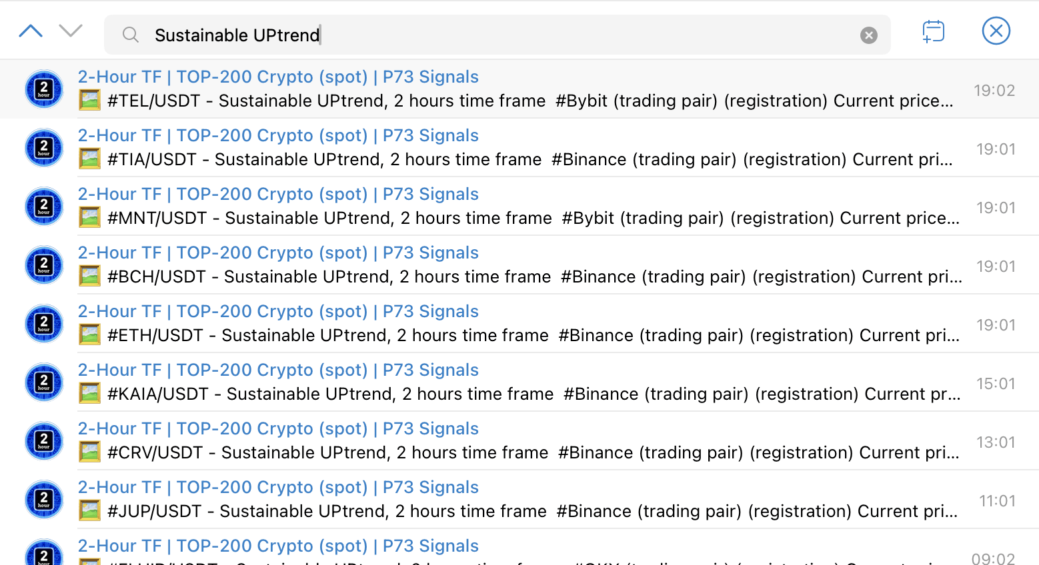Open the #JUP/USDT result from 11:01
Image resolution: width=1039 pixels, height=565 pixels.
click(x=519, y=500)
